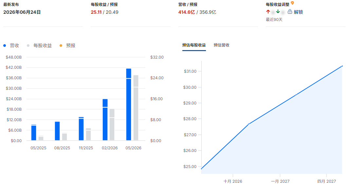
Task: Click the 一月 2027 axis label
Action: 280,181
